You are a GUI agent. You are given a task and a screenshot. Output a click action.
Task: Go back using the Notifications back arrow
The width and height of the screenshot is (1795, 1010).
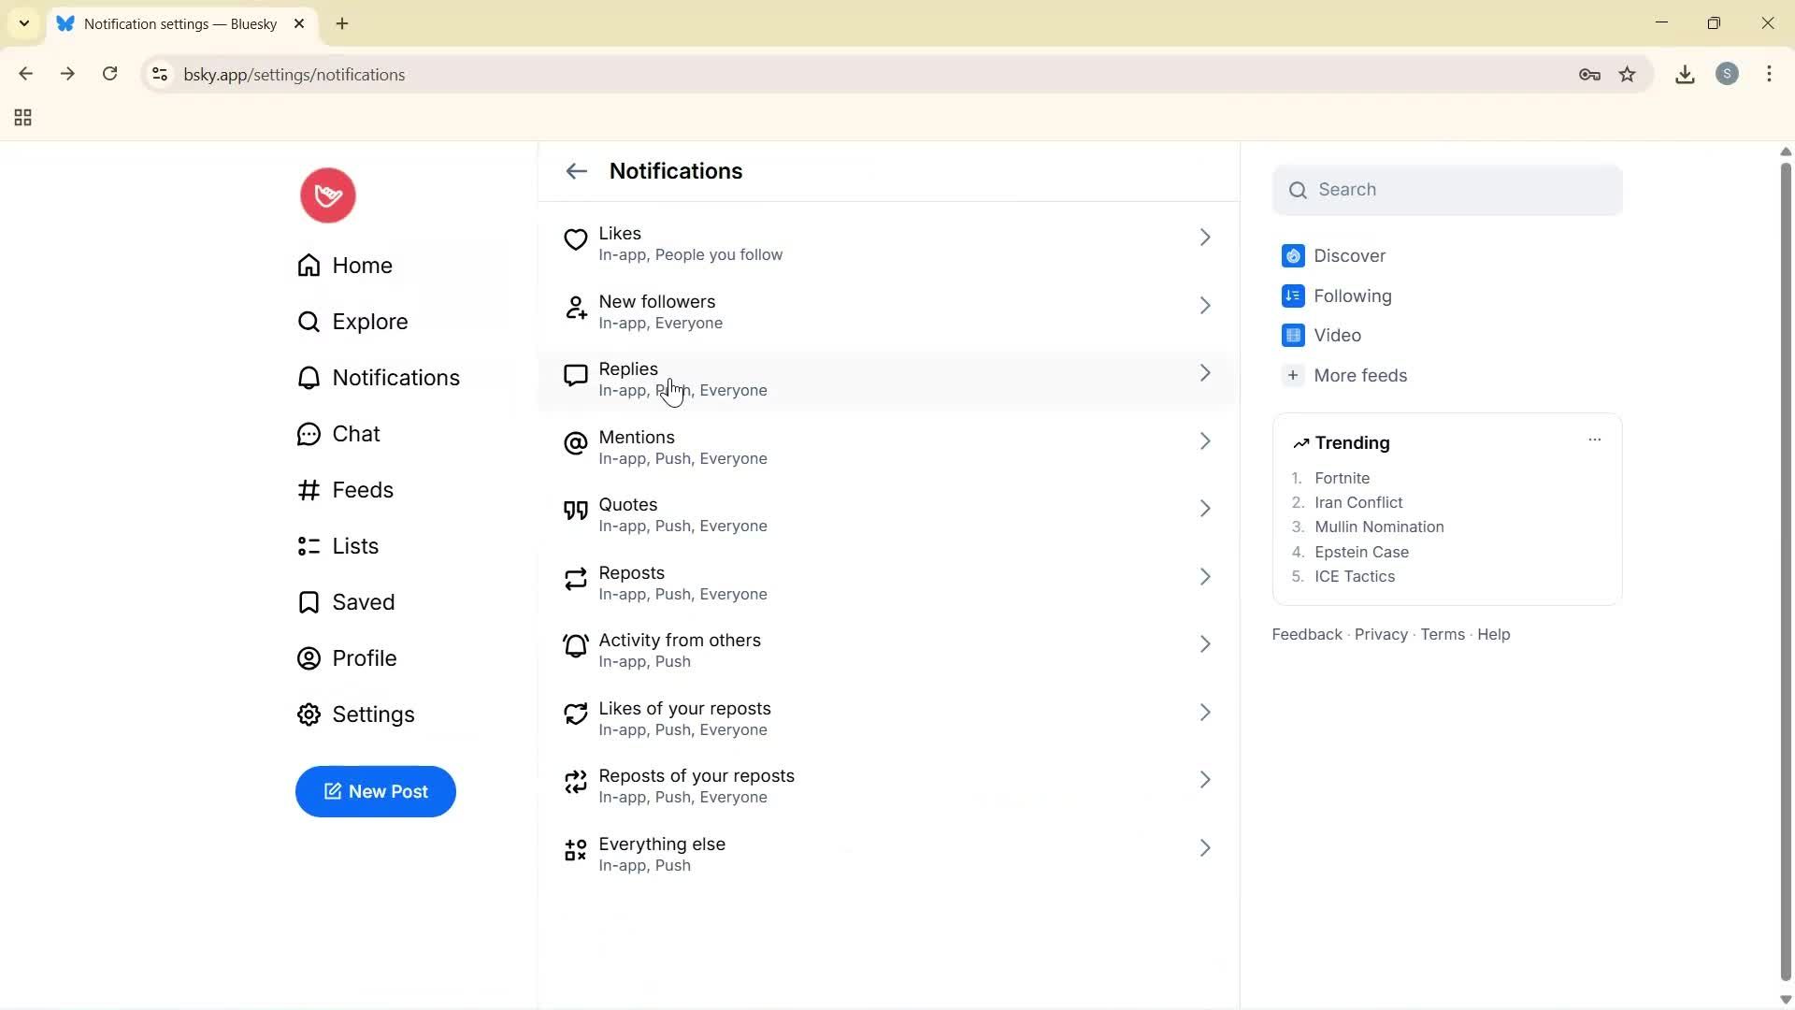pos(576,171)
